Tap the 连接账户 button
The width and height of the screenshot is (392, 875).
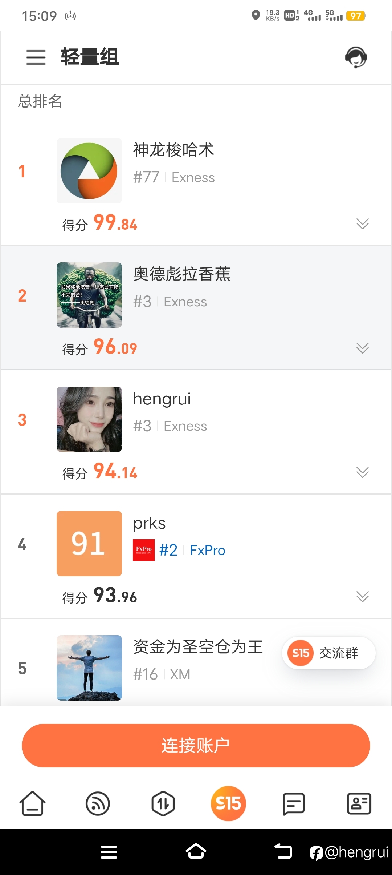(196, 746)
